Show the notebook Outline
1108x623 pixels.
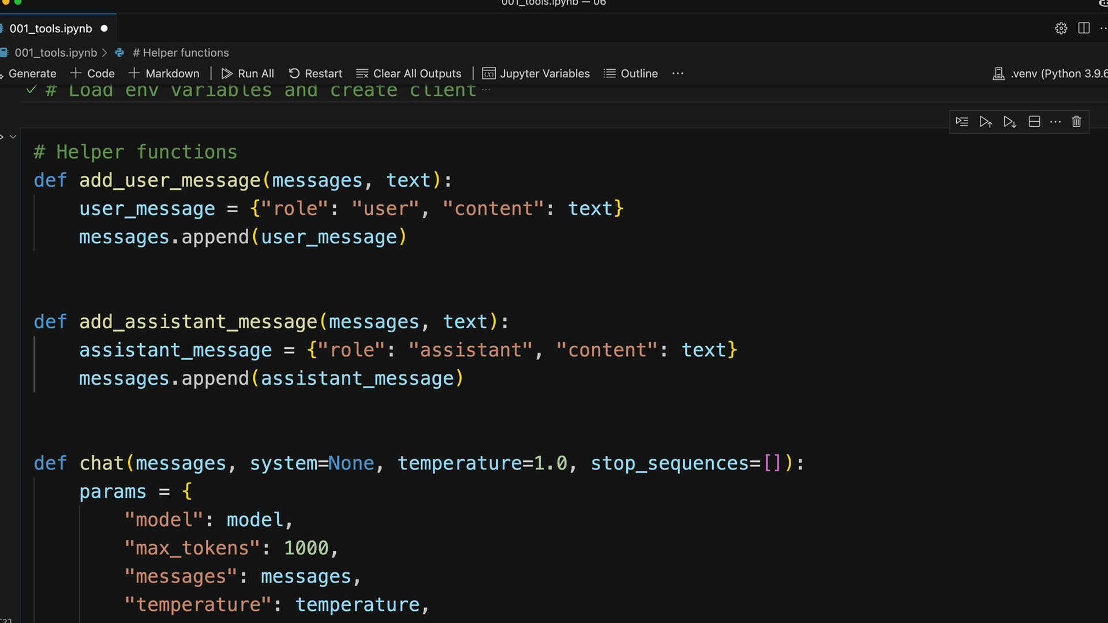[x=631, y=73]
